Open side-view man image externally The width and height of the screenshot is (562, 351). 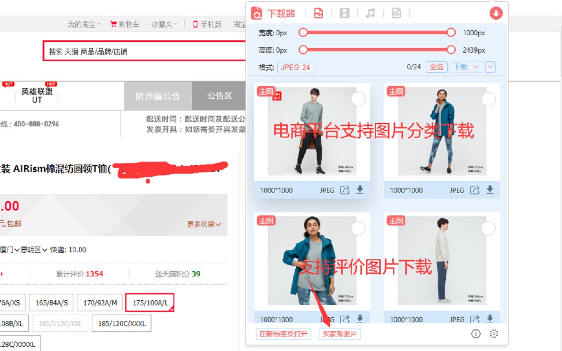pos(475,319)
